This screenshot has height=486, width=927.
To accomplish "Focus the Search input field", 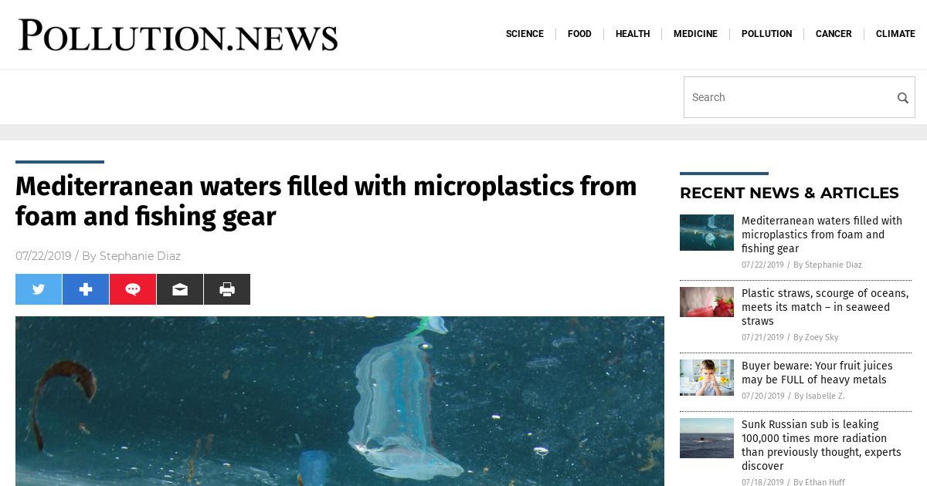I will pyautogui.click(x=789, y=97).
